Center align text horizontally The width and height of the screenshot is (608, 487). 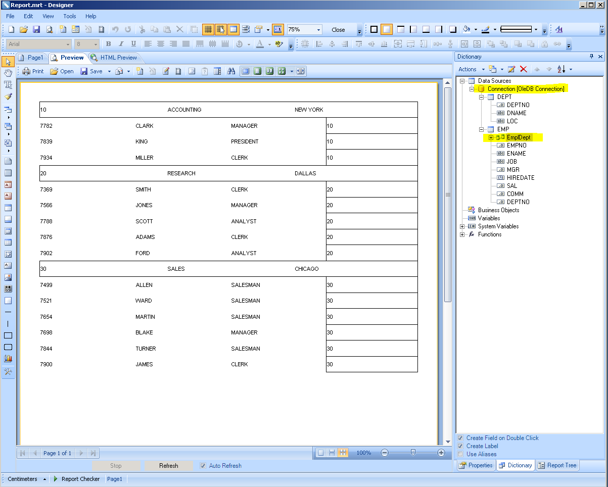tap(161, 44)
